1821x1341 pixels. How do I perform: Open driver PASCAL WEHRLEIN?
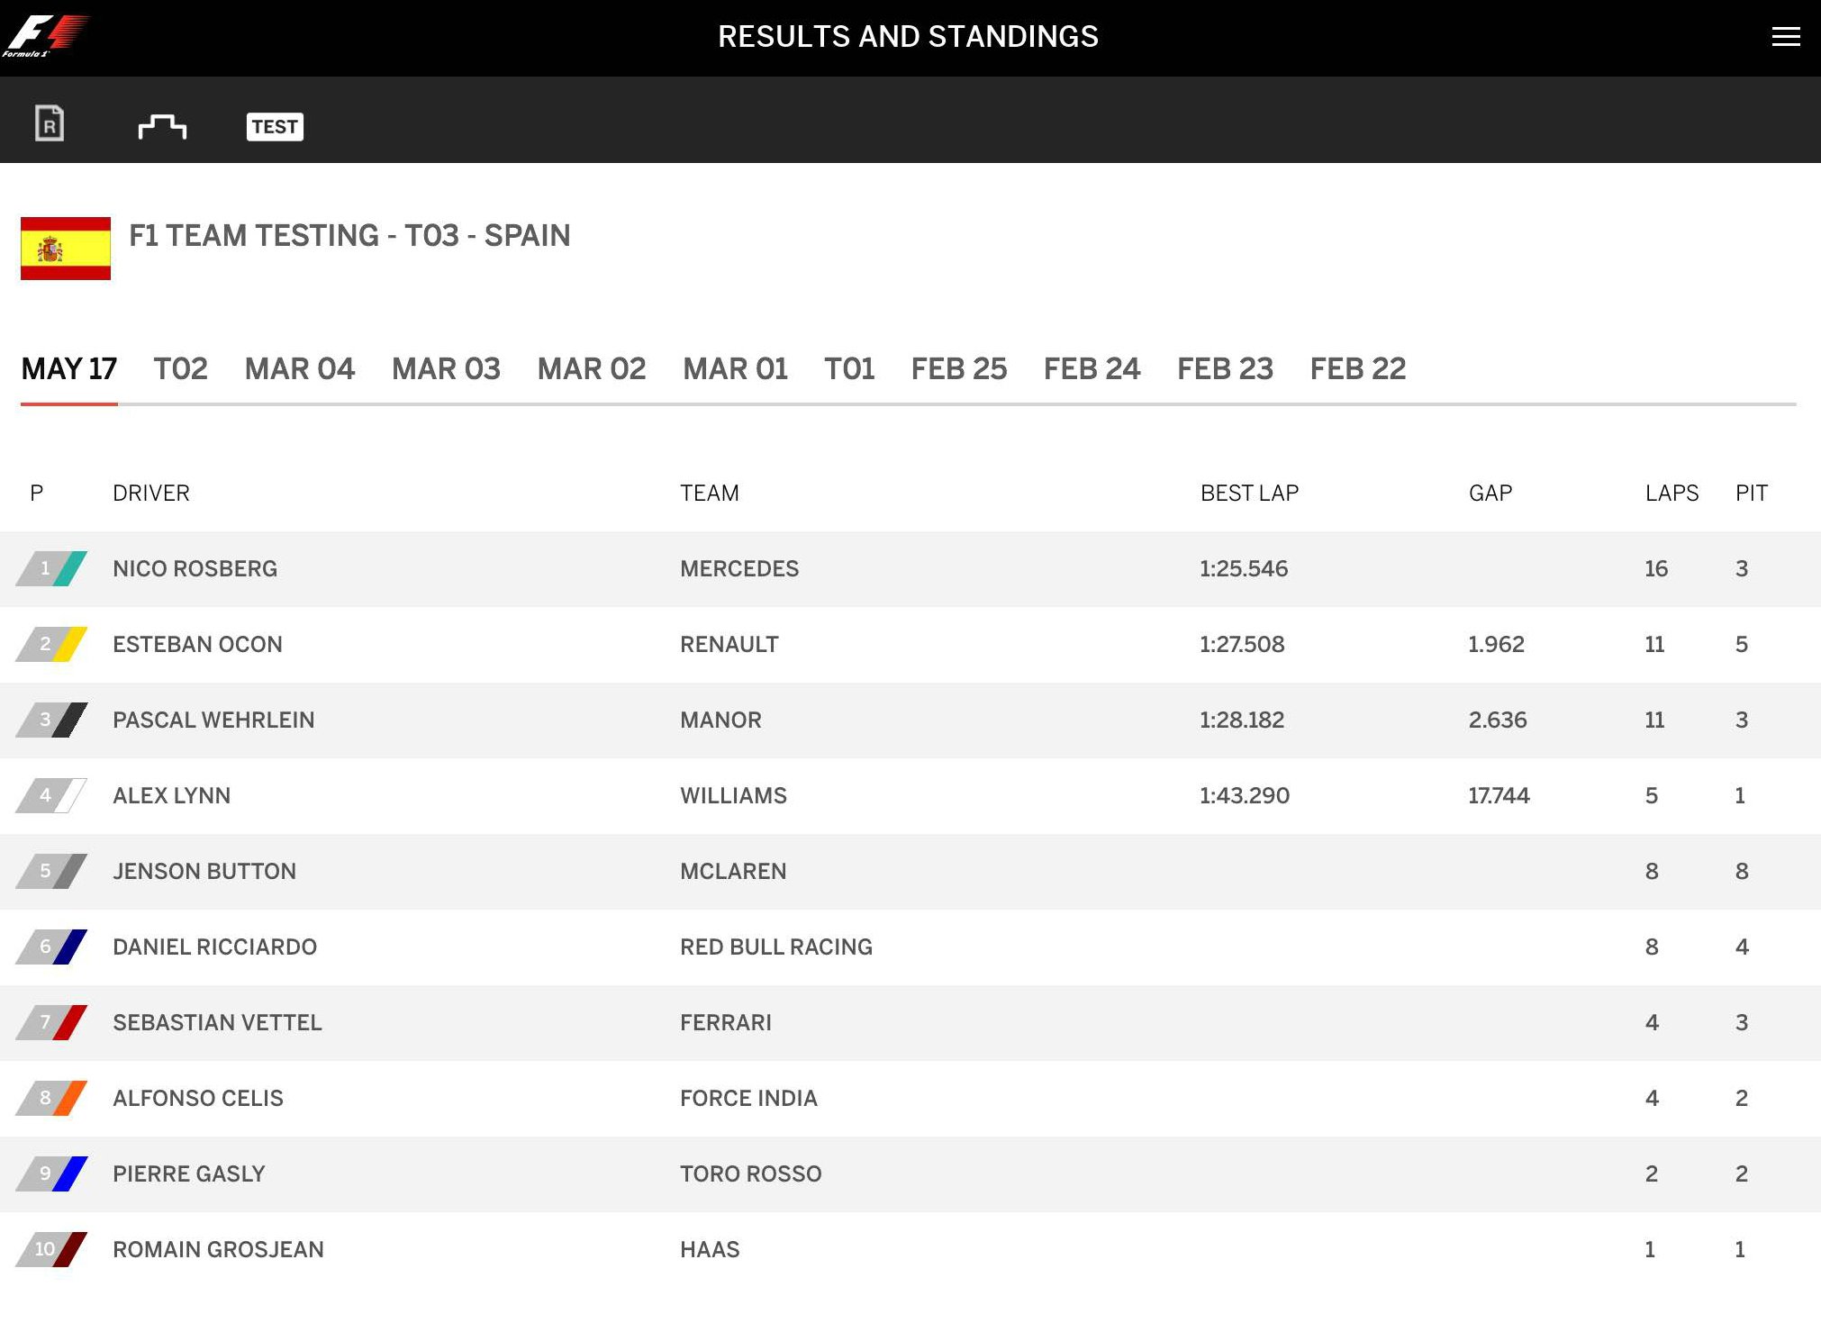click(x=213, y=720)
